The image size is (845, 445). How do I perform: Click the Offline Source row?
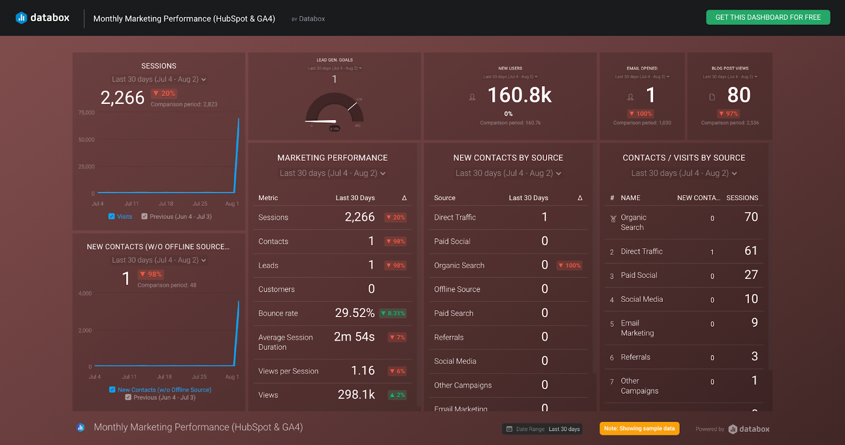(508, 289)
